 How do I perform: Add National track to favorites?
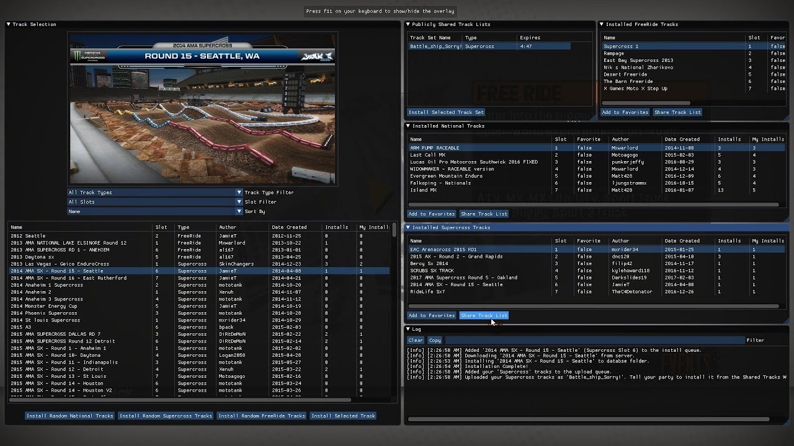[x=431, y=214]
